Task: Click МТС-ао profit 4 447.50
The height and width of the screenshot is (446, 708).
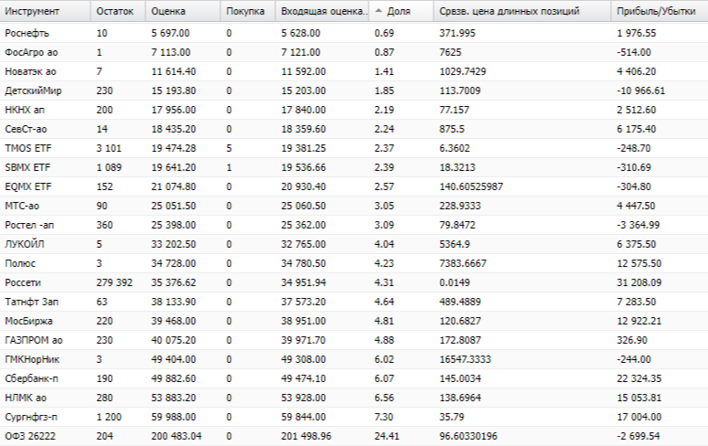Action: click(x=637, y=206)
